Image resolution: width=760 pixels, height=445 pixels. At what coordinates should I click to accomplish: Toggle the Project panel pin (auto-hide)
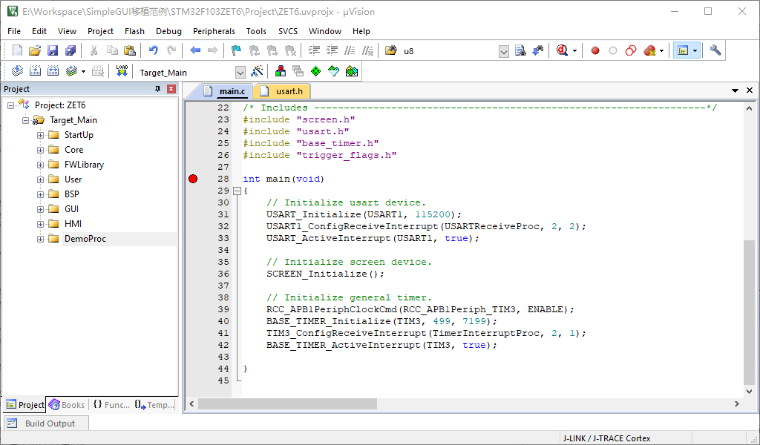pyautogui.click(x=157, y=89)
